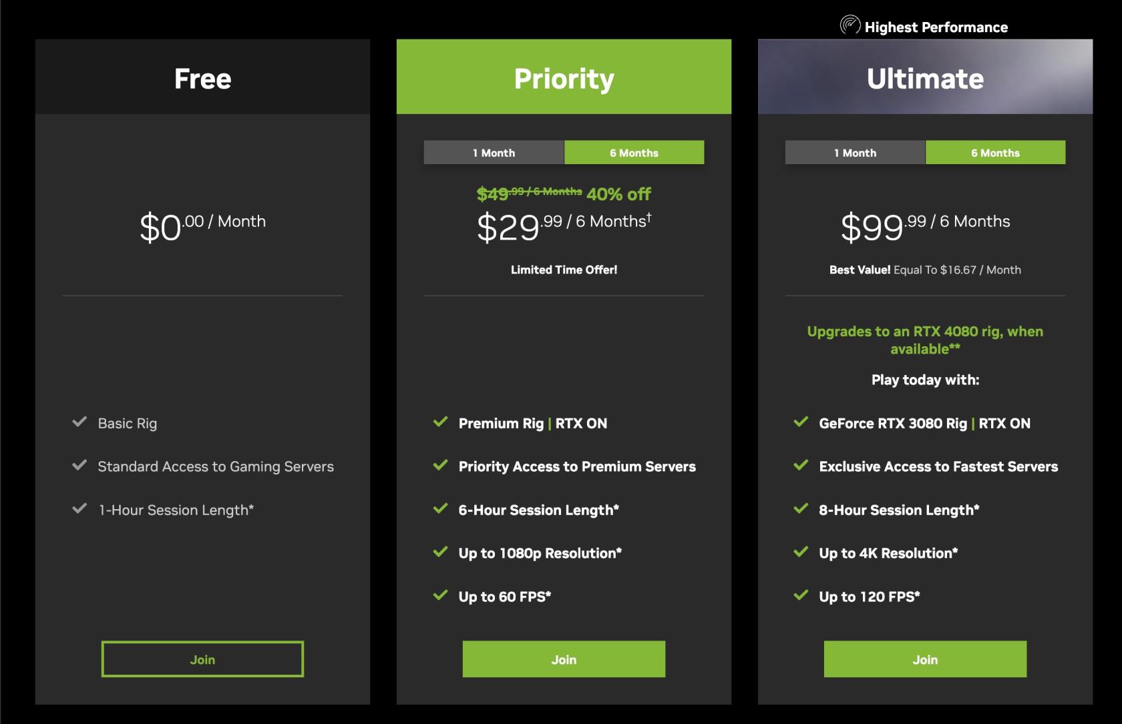Join the Priority membership plan
Image resolution: width=1122 pixels, height=724 pixels.
click(564, 659)
